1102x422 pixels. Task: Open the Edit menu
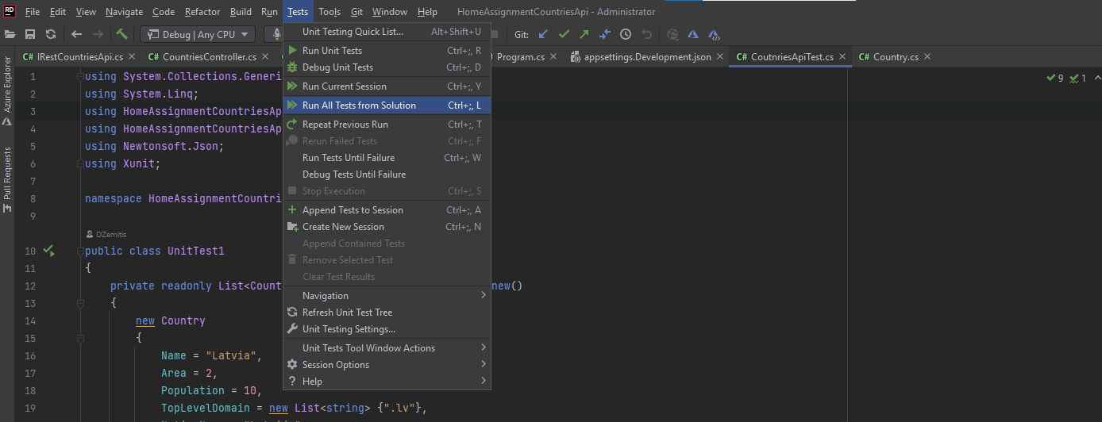click(x=58, y=12)
